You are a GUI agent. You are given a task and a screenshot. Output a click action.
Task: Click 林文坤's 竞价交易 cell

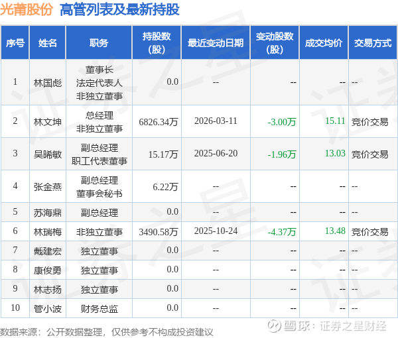[x=370, y=122]
